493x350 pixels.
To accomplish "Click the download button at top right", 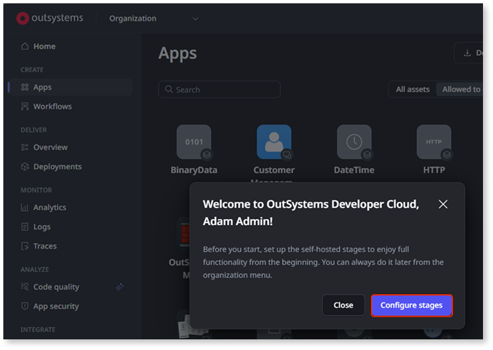I will pyautogui.click(x=469, y=53).
